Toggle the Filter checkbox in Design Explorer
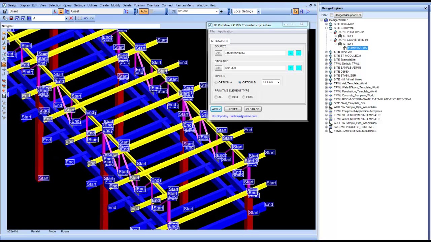The height and width of the screenshot is (242, 431). click(x=332, y=15)
